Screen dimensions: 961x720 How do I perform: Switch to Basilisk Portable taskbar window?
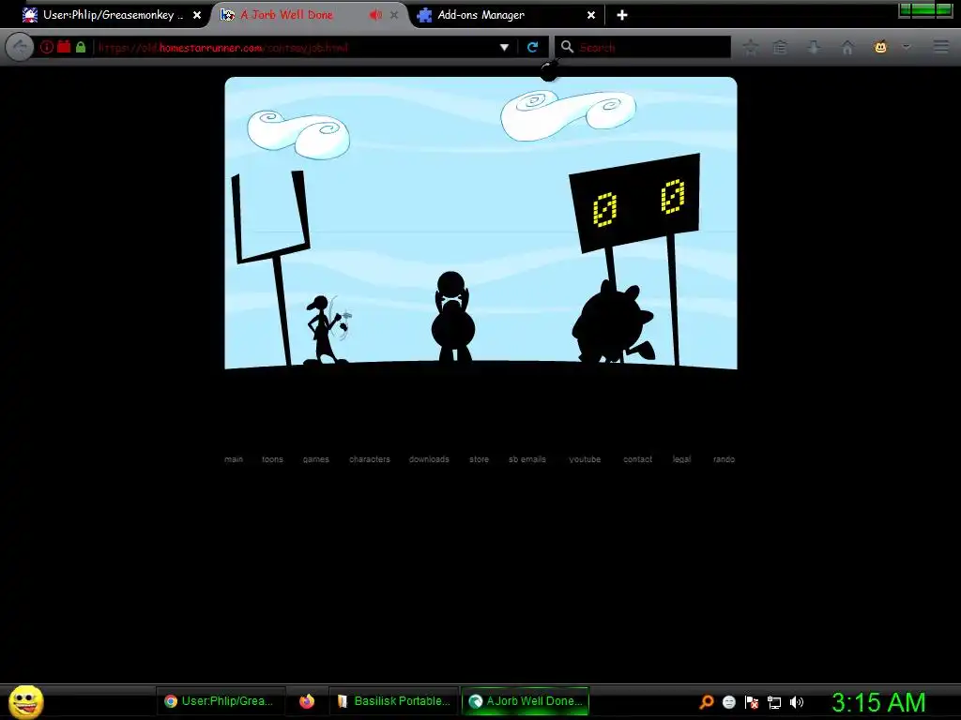pyautogui.click(x=394, y=701)
